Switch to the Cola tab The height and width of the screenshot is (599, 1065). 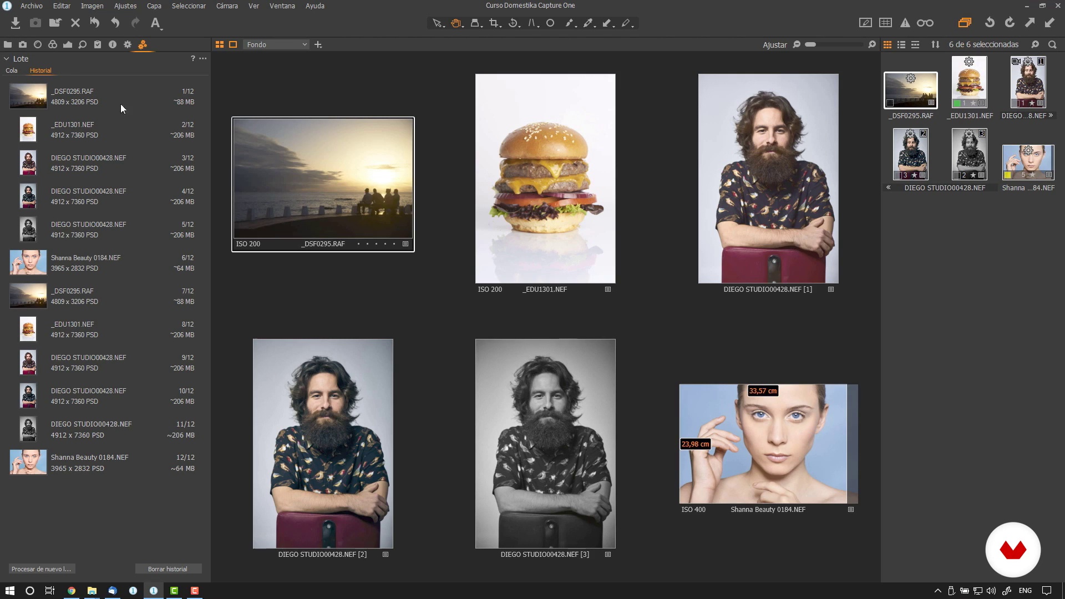[12, 70]
